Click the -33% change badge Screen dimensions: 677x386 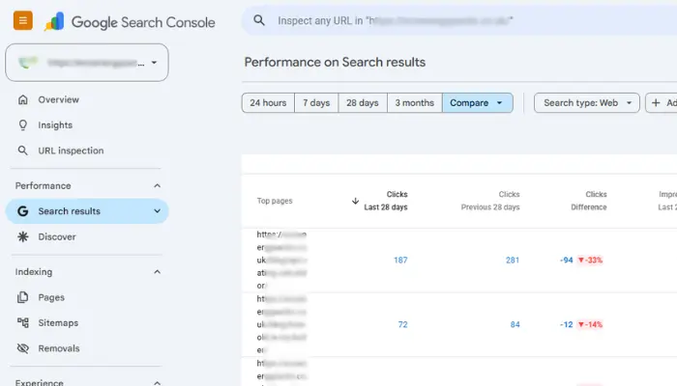coord(590,261)
